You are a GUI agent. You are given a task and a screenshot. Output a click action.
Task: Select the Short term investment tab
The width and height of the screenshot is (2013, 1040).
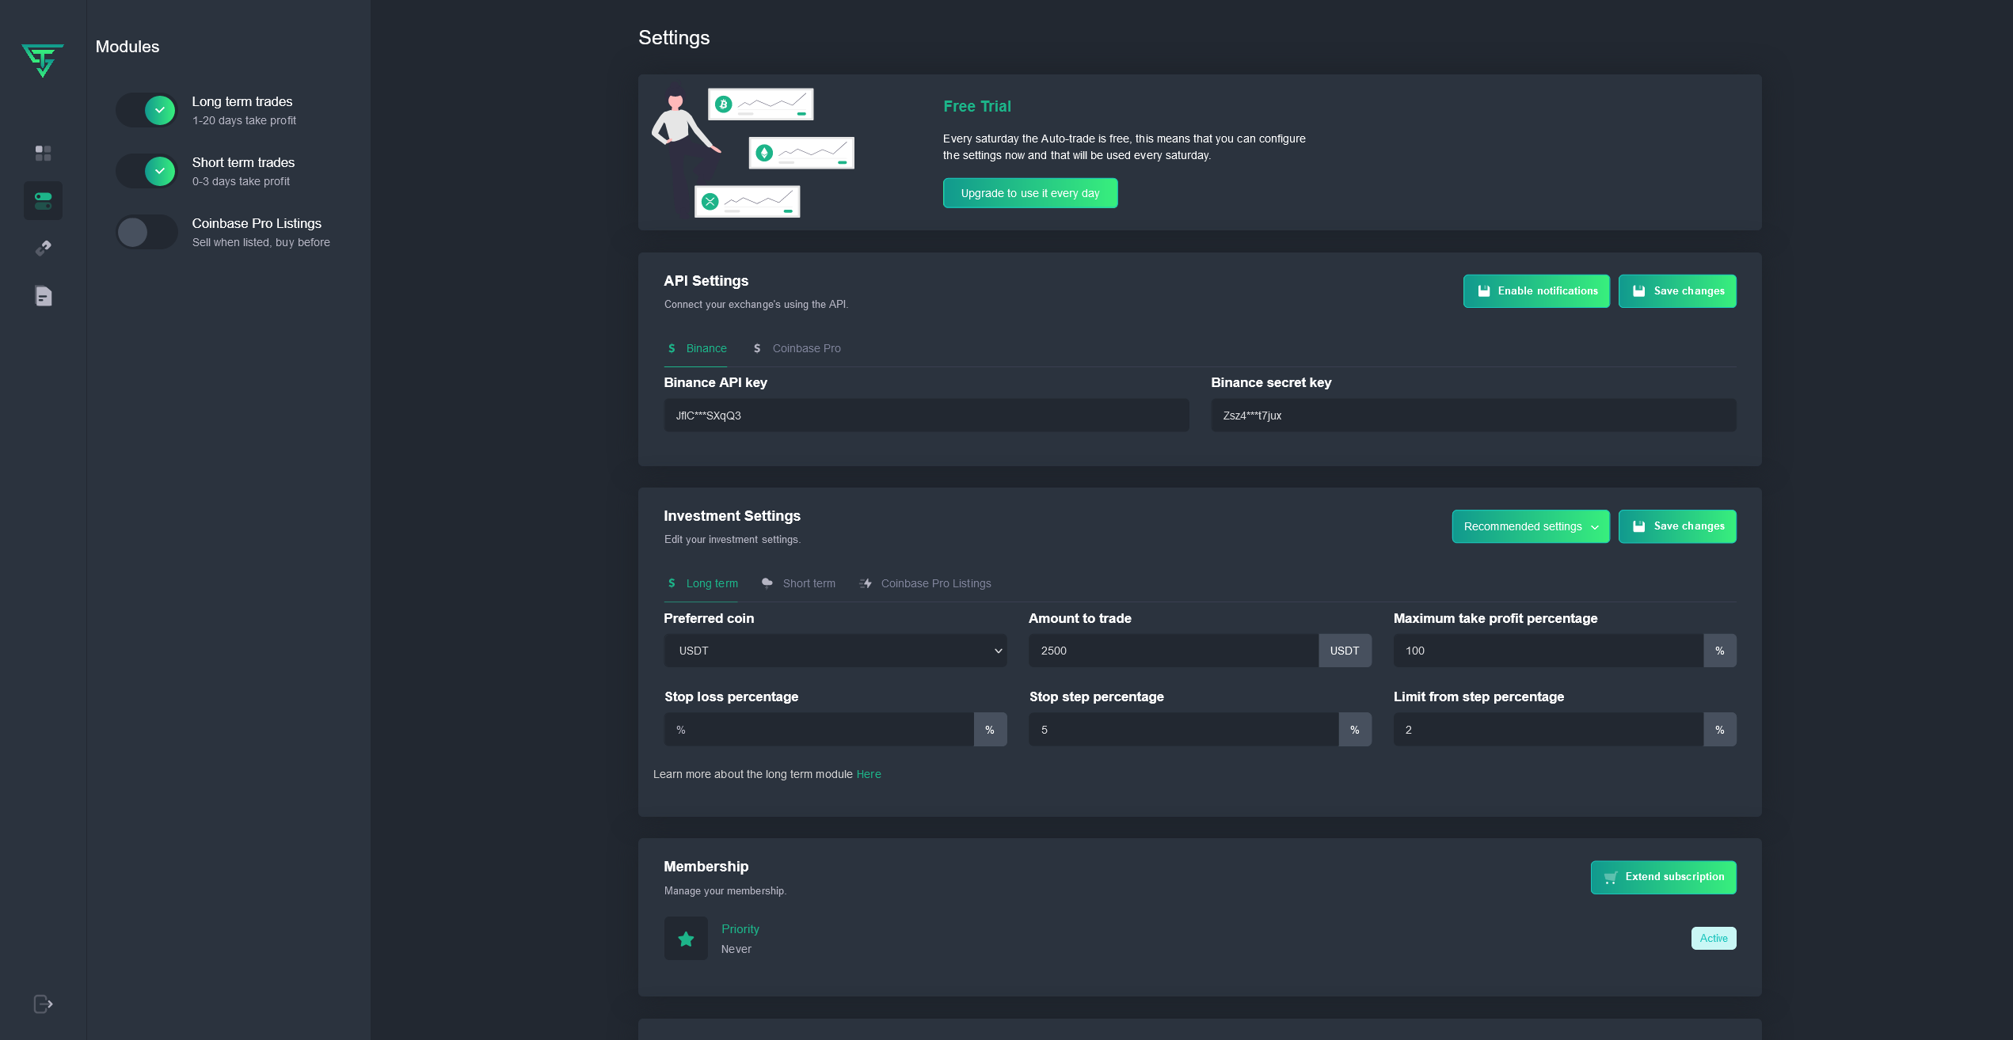(x=798, y=583)
